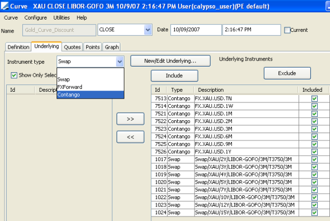Uncheck Included for Swap/XAU/12Y row
Viewport: 330px width, 221px height.
coord(314,205)
